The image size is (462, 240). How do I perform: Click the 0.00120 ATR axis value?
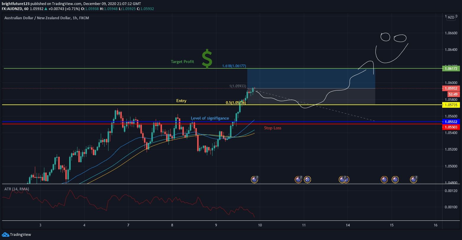[x=450, y=191]
